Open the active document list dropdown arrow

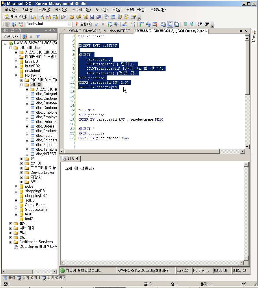[241, 31]
